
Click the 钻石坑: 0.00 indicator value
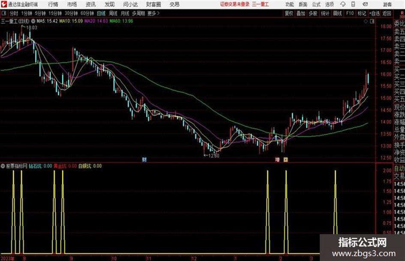click(41, 166)
